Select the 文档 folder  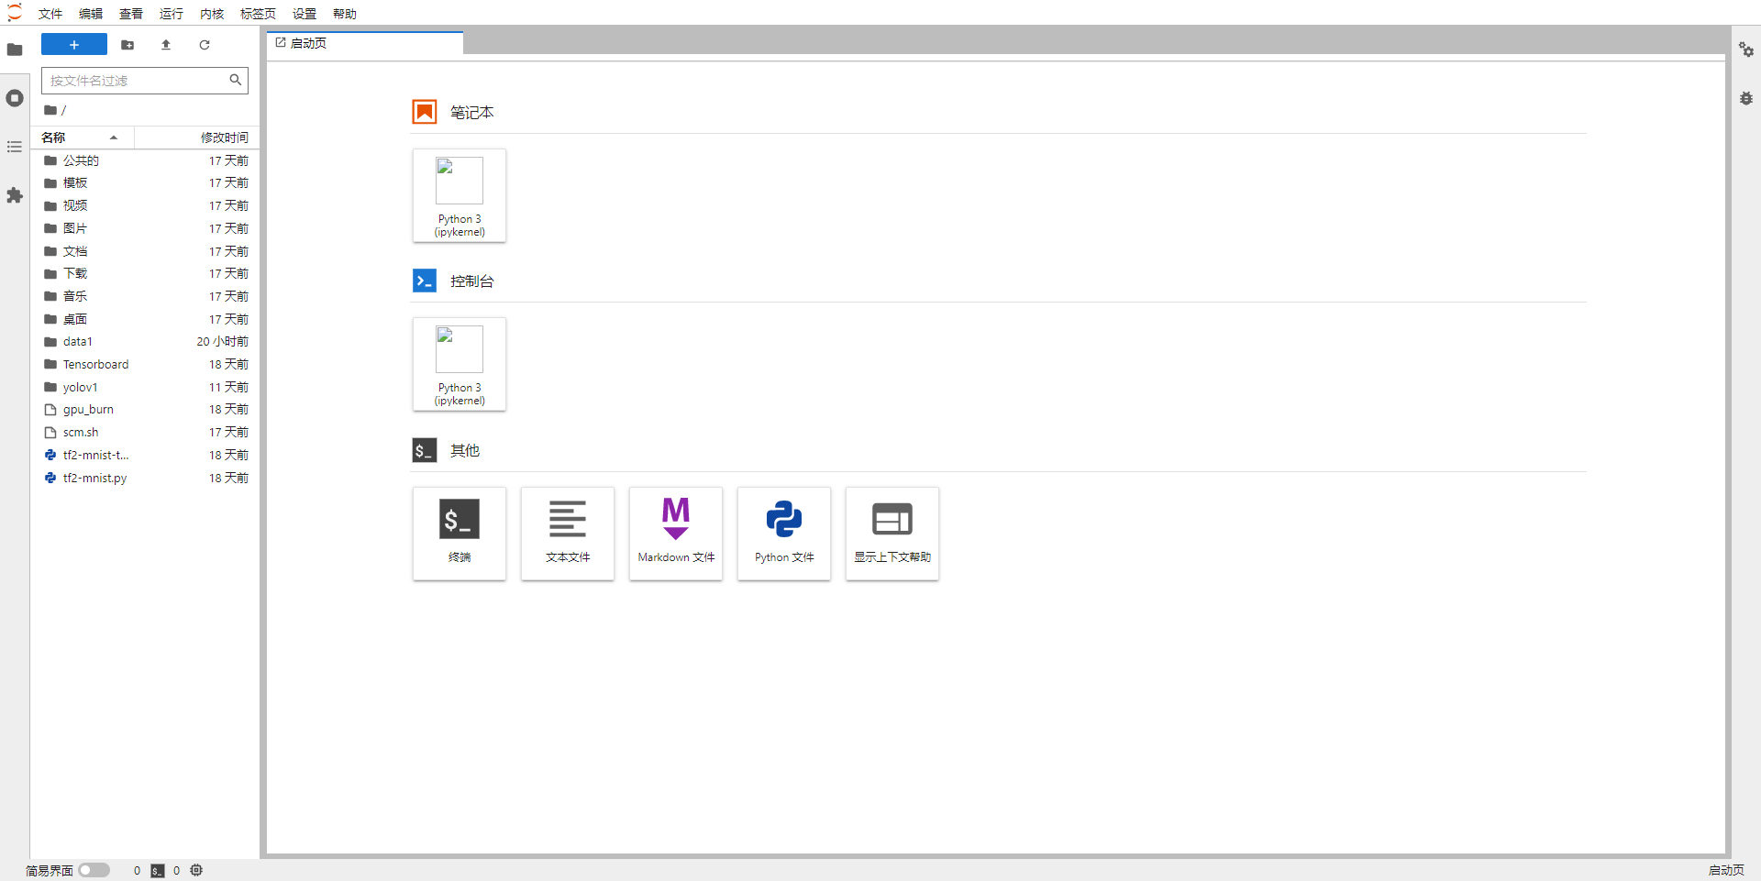tap(146, 251)
